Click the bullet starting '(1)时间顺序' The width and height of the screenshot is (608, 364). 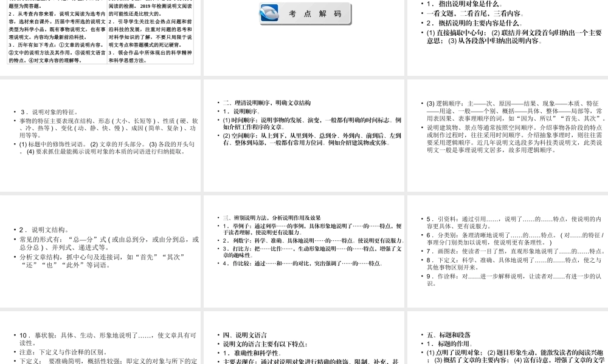pyautogui.click(x=312, y=123)
